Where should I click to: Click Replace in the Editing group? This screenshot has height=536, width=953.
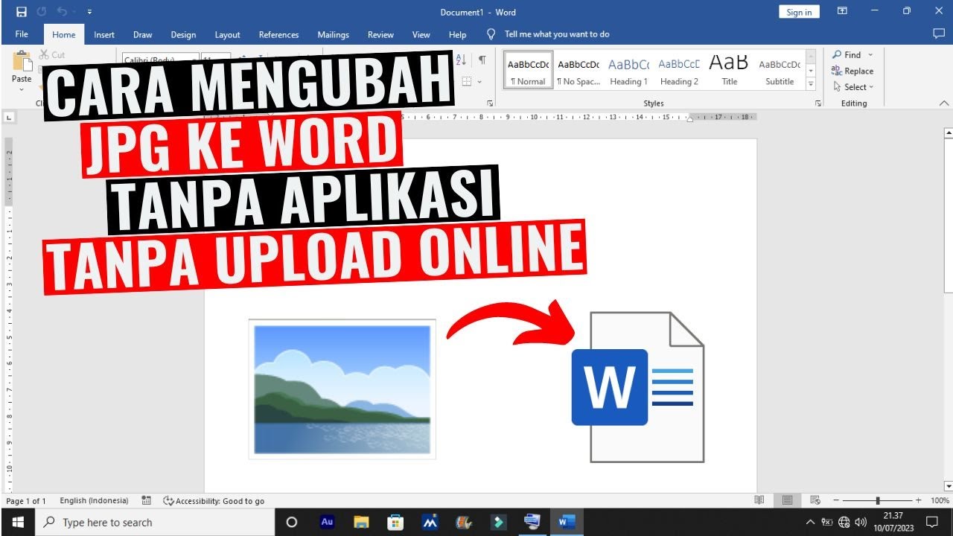click(x=852, y=71)
